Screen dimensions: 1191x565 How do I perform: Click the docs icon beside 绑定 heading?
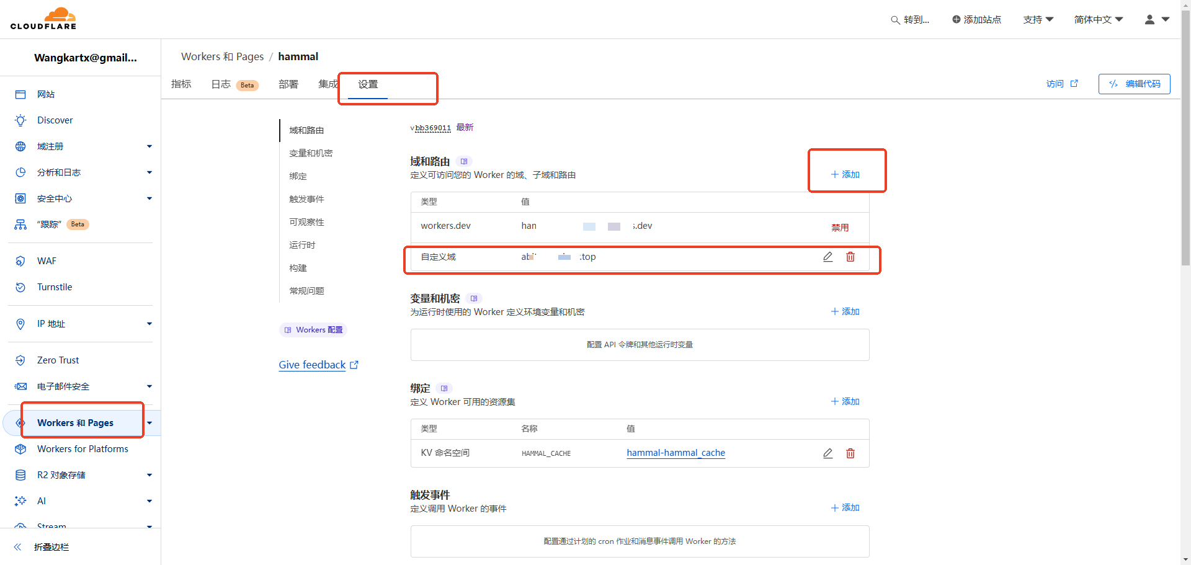click(444, 388)
